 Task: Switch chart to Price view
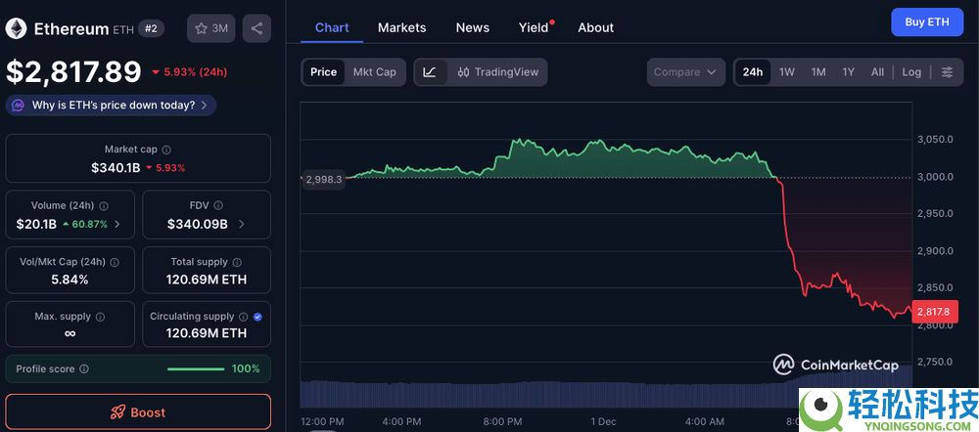323,72
